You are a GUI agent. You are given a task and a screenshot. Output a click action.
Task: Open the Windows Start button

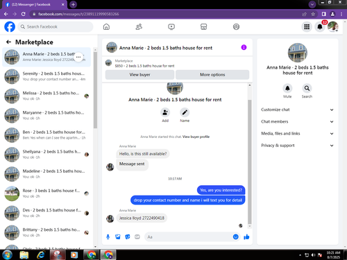tap(7, 255)
